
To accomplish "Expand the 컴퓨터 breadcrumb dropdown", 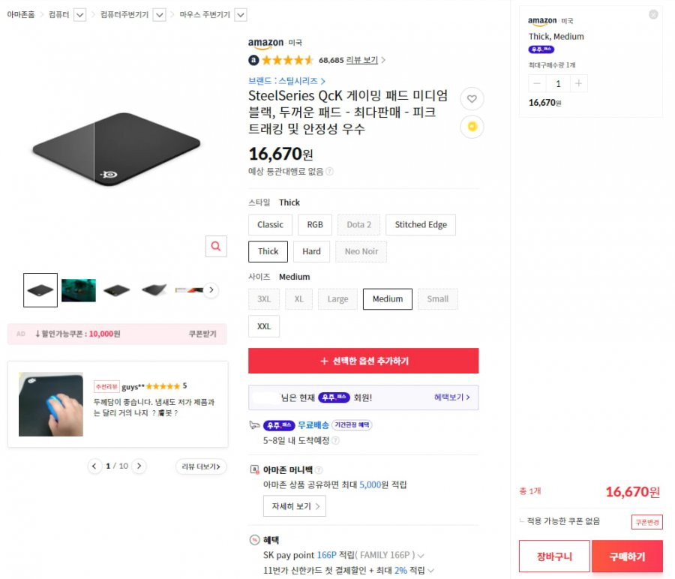I will coord(79,15).
